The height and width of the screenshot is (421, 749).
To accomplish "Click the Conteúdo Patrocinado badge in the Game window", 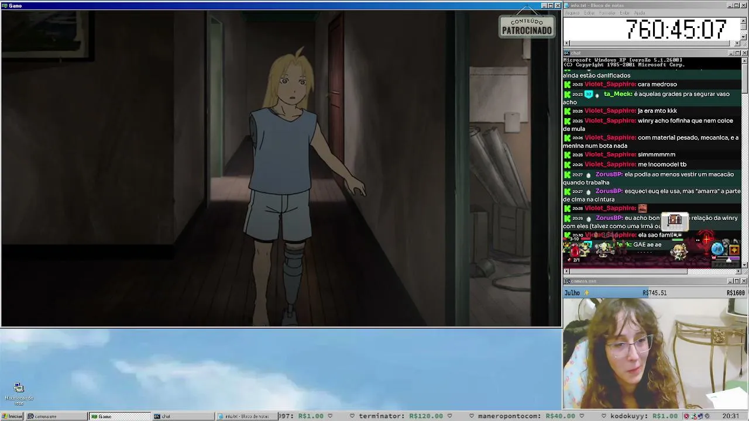I will pyautogui.click(x=527, y=26).
